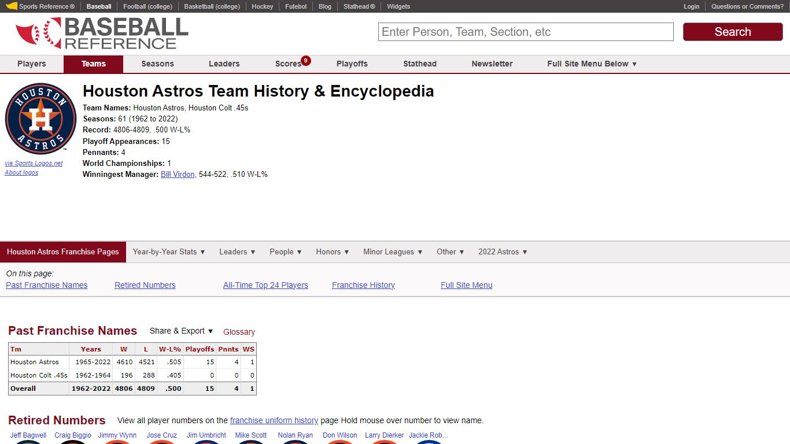Open Share & Export menu
Viewport: 790px width, 444px height.
click(x=181, y=331)
